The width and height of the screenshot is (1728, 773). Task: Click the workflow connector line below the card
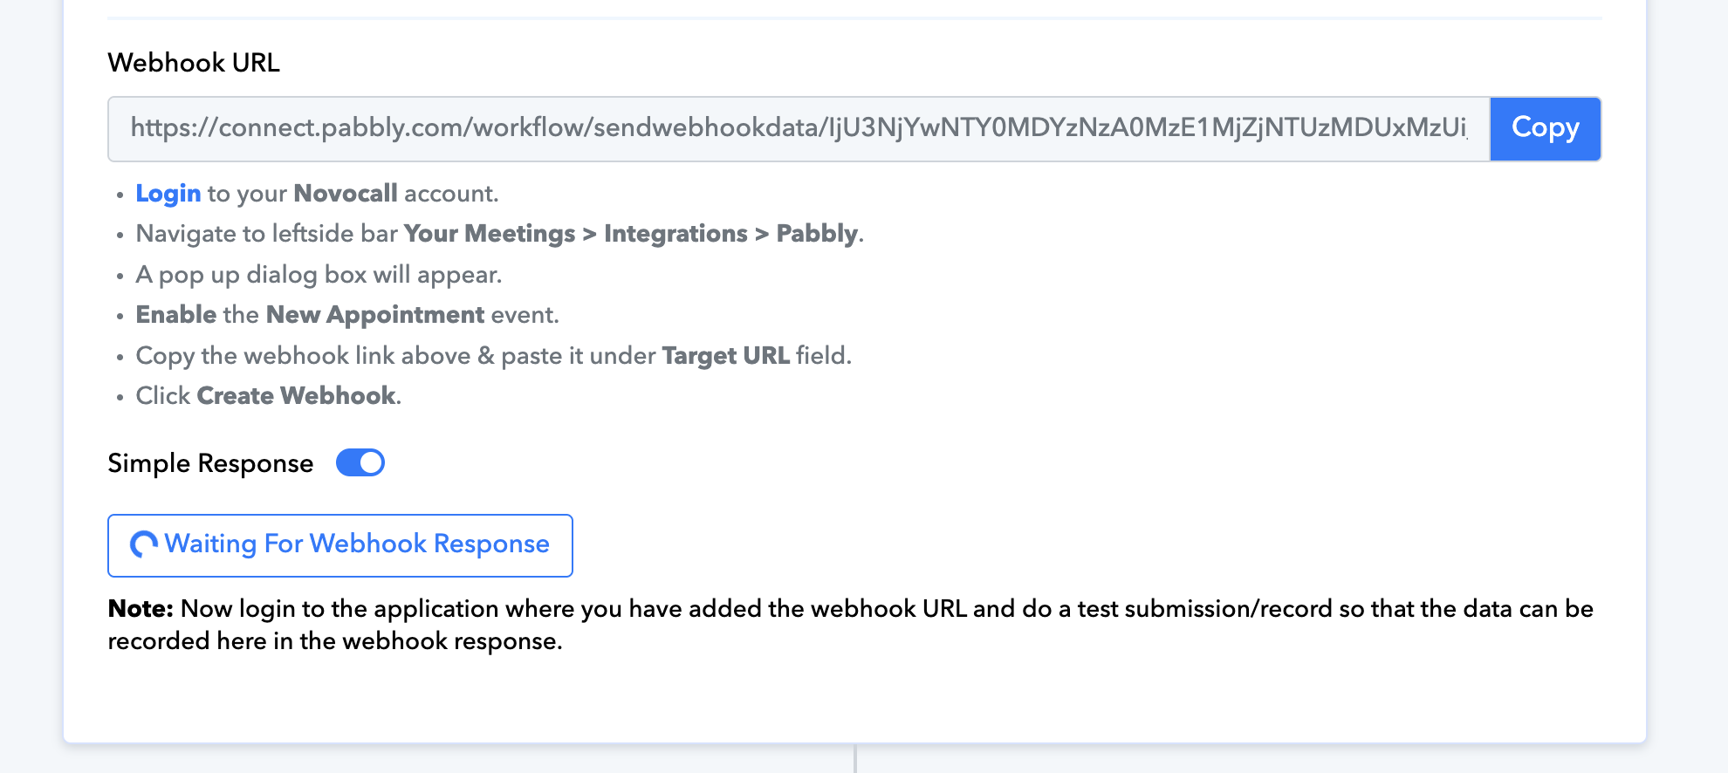coord(855,759)
